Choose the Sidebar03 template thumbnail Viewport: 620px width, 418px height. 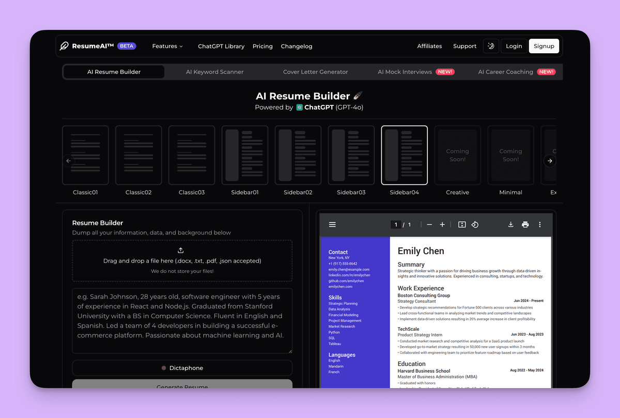(x=351, y=155)
